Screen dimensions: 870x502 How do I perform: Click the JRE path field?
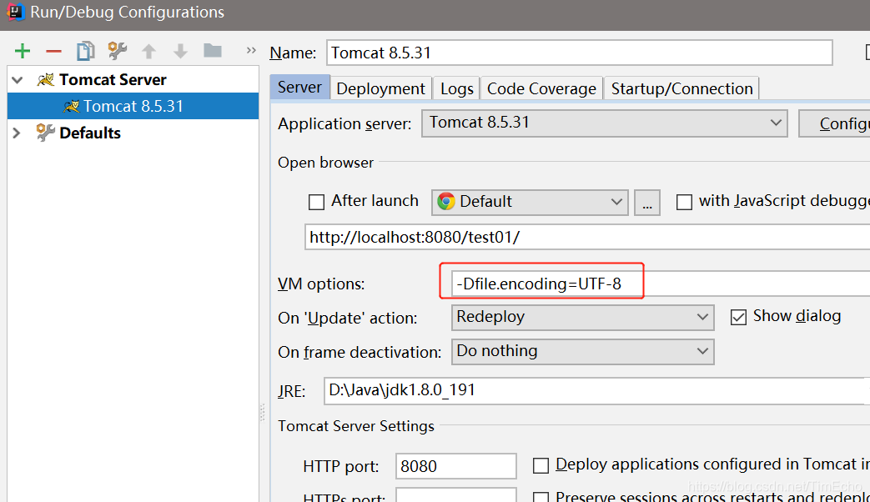596,390
